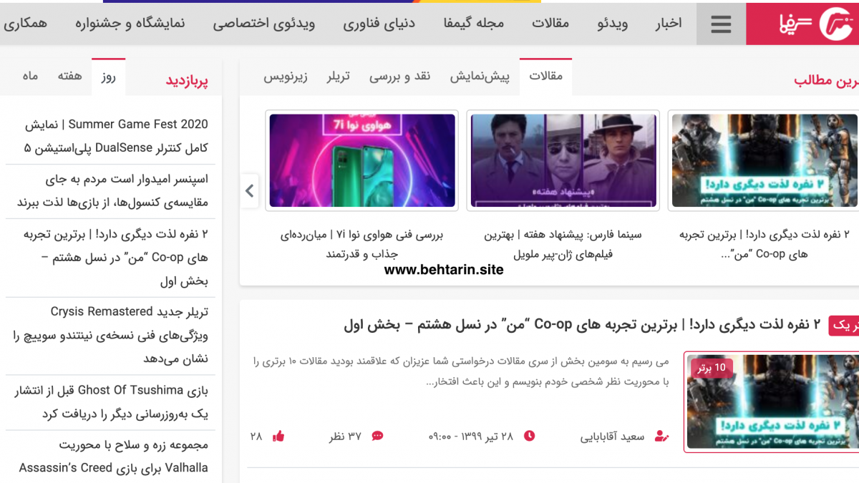Open the سینما فارس carousel thumbnail
Image resolution: width=859 pixels, height=483 pixels.
[563, 161]
